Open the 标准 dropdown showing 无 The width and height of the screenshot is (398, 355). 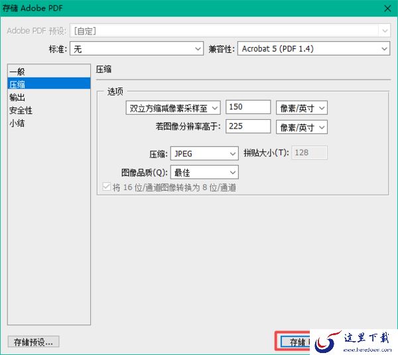(137, 48)
